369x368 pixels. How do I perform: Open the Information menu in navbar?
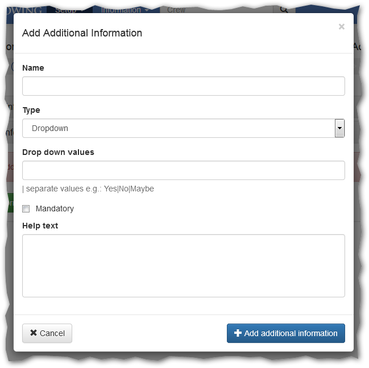pyautogui.click(x=125, y=10)
